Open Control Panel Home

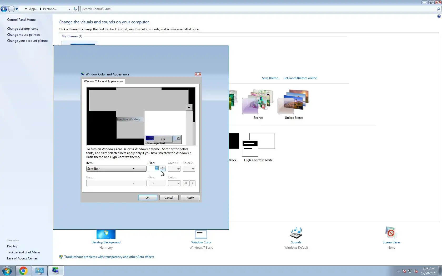tap(21, 20)
